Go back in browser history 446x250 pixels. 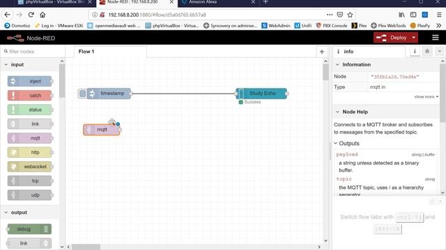pos(8,15)
